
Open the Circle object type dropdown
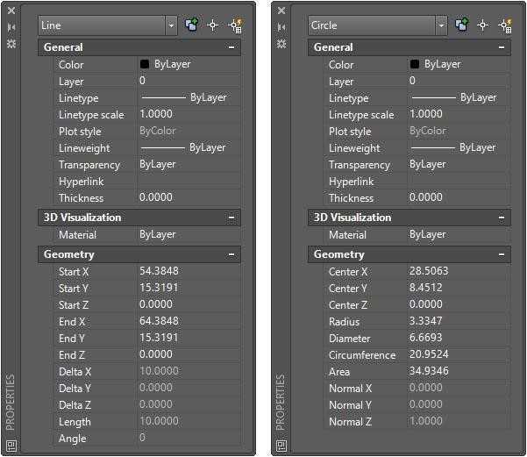(x=441, y=25)
